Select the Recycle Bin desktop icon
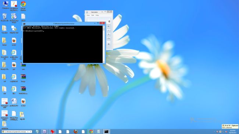The height and width of the screenshot is (134, 239). pyautogui.click(x=4, y=17)
